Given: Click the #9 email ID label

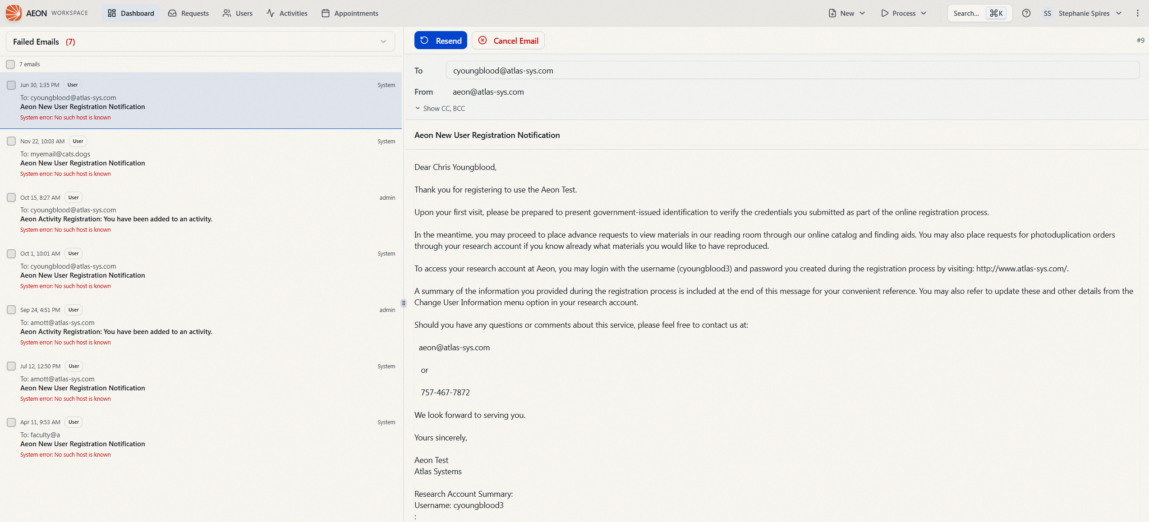Looking at the screenshot, I should [1140, 40].
